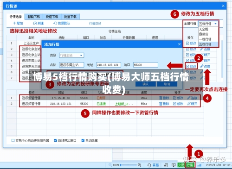Image resolution: width=232 pixels, height=169 pixels.
Task: Click the 端口 field 55300 in dialog
Action: (146, 65)
